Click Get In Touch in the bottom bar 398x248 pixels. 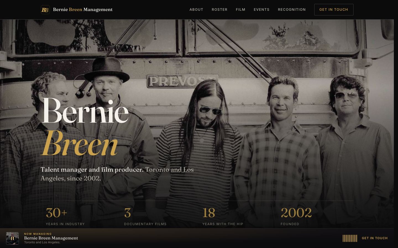[x=375, y=238]
